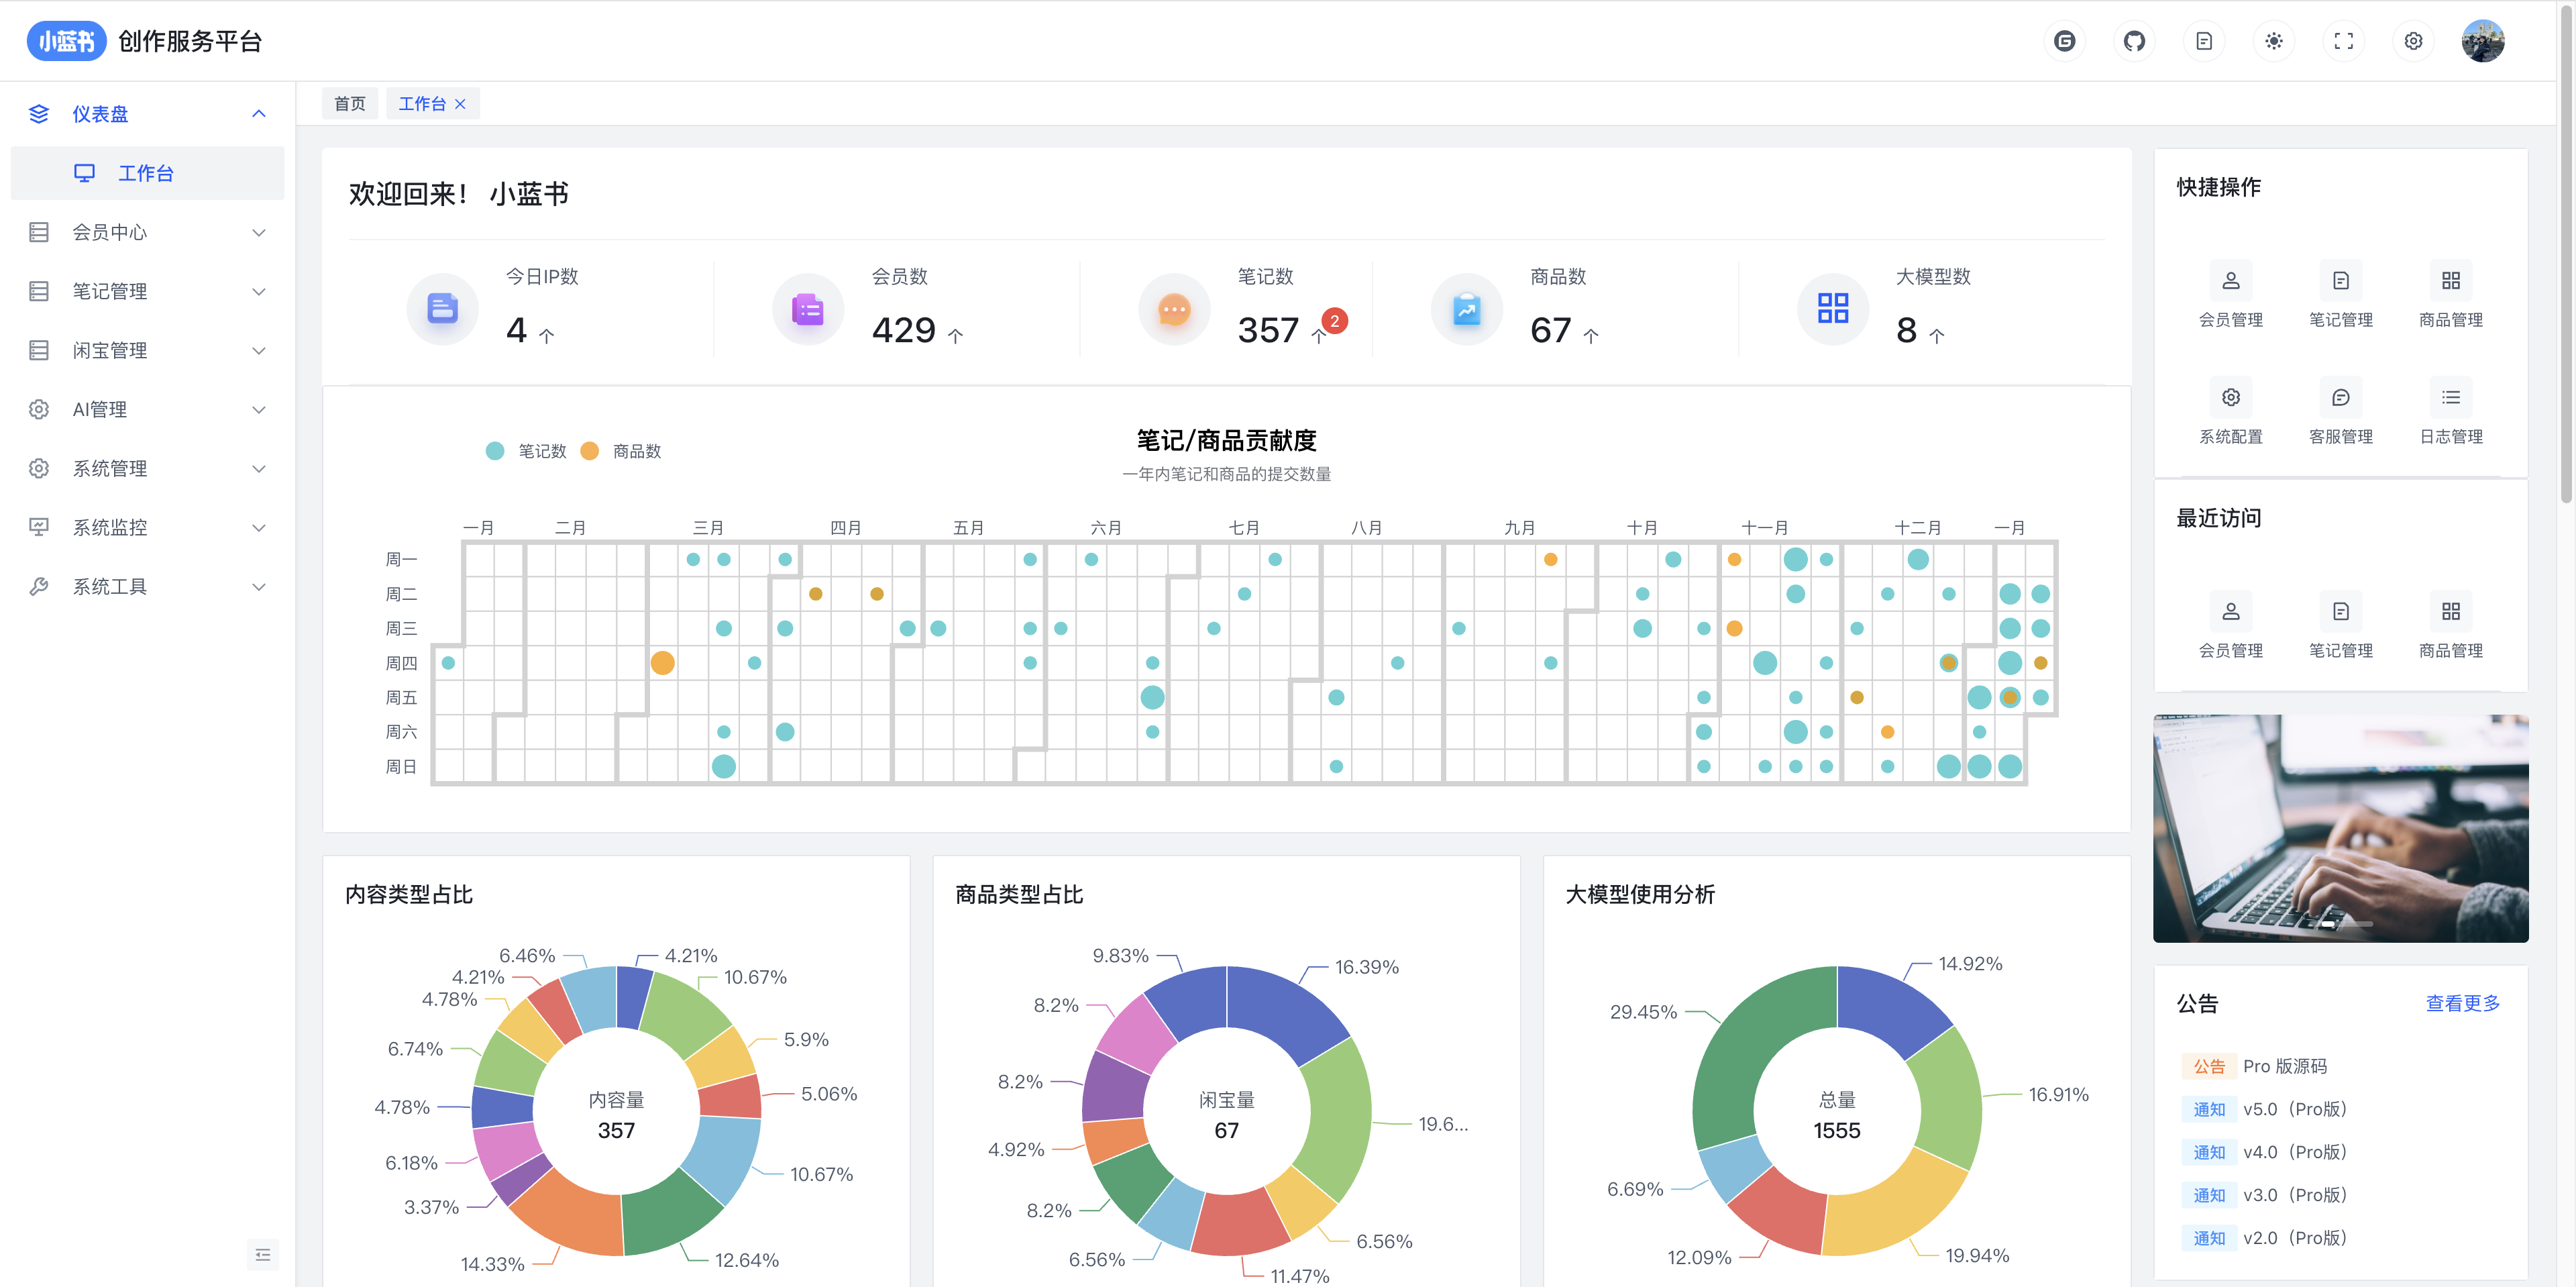Open the documentation icon in header
Screen dimensions: 2576x1287
point(2204,41)
